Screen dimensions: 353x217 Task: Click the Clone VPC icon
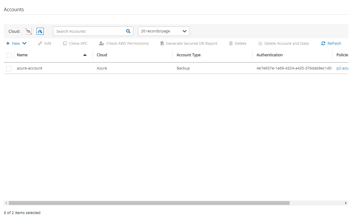pos(65,44)
